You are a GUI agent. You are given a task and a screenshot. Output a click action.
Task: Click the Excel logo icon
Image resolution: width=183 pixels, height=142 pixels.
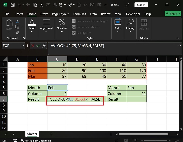5,5
